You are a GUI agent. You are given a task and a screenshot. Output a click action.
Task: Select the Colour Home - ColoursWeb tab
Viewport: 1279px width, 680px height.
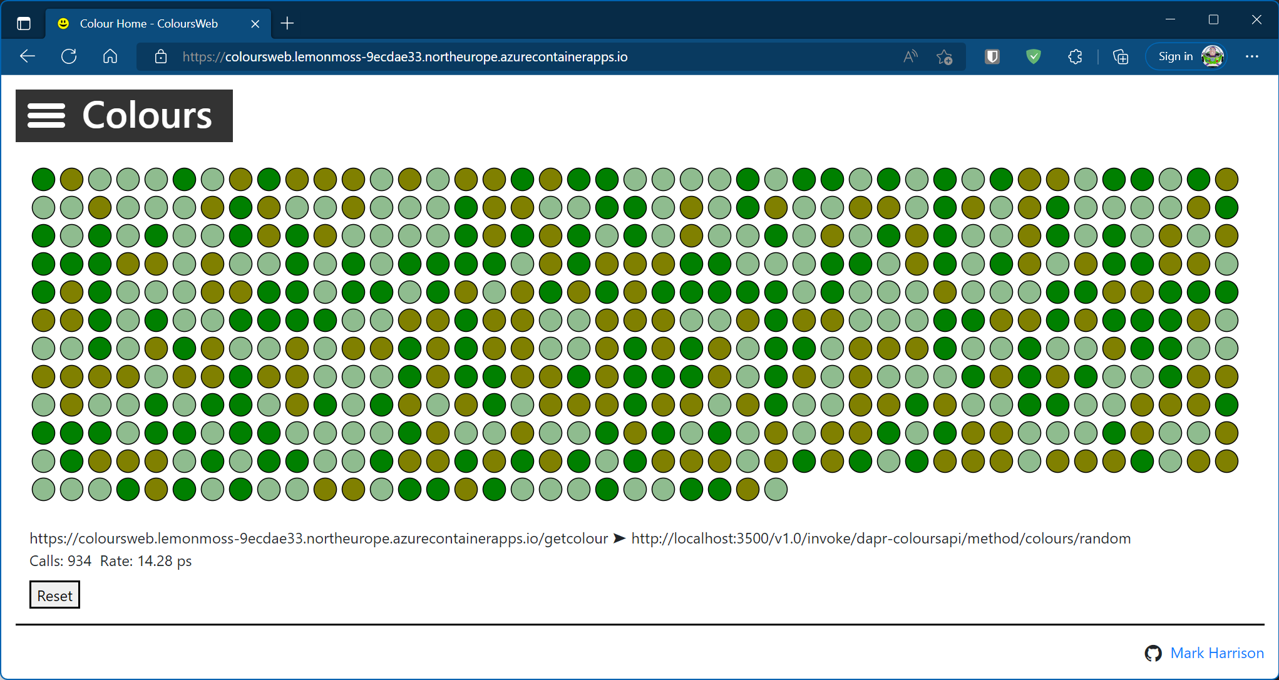pyautogui.click(x=149, y=24)
